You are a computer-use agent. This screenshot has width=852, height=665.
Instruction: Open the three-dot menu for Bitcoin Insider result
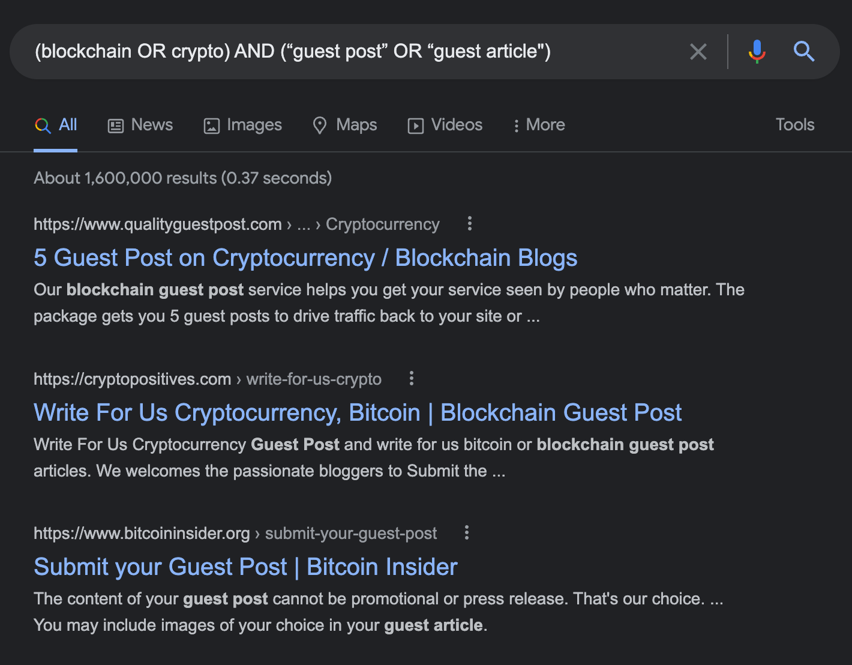(x=466, y=532)
